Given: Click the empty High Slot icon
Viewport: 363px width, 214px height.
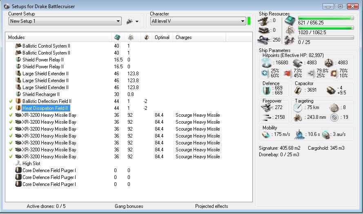Looking at the screenshot, I should coord(18,164).
